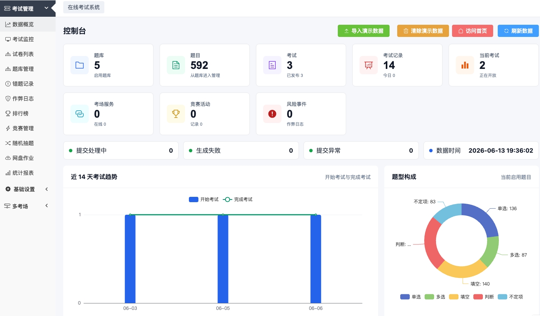
Task: Click the link icon on 考场服务 card
Action: coord(80,114)
